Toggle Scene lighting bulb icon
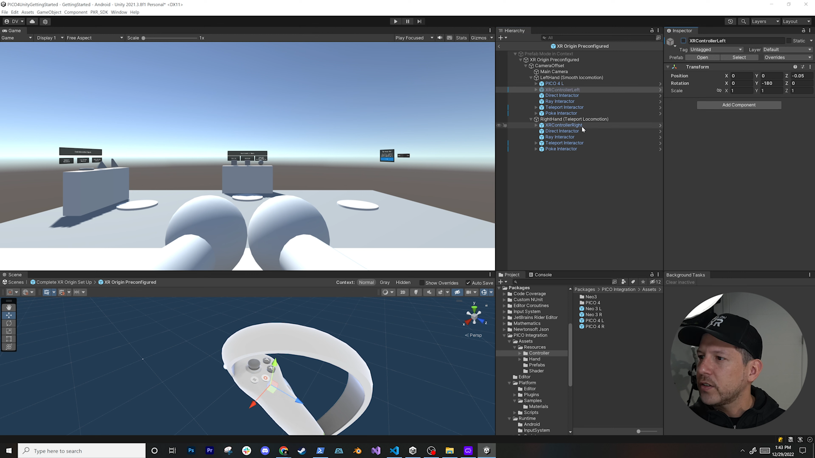Image resolution: width=815 pixels, height=458 pixels. click(x=416, y=292)
